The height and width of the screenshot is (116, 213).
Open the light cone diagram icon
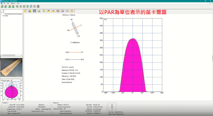53,11
